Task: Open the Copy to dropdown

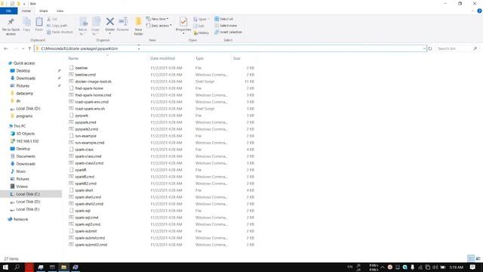Action: click(96, 26)
